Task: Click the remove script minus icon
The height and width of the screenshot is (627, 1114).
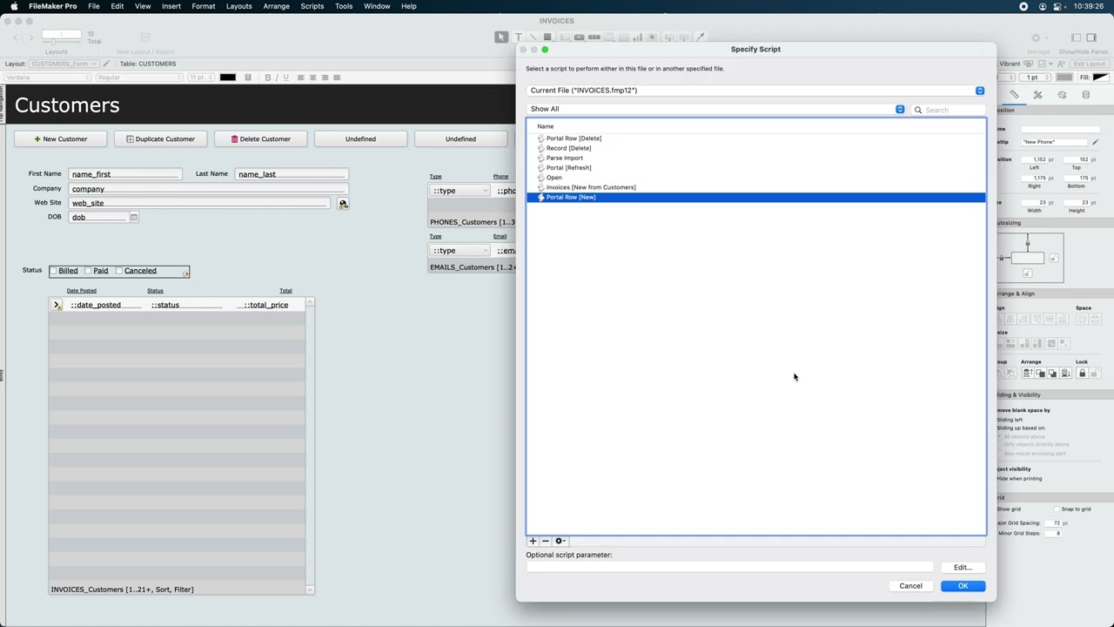Action: tap(546, 541)
